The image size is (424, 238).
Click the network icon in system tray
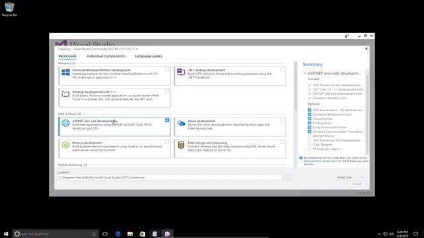pos(386,233)
